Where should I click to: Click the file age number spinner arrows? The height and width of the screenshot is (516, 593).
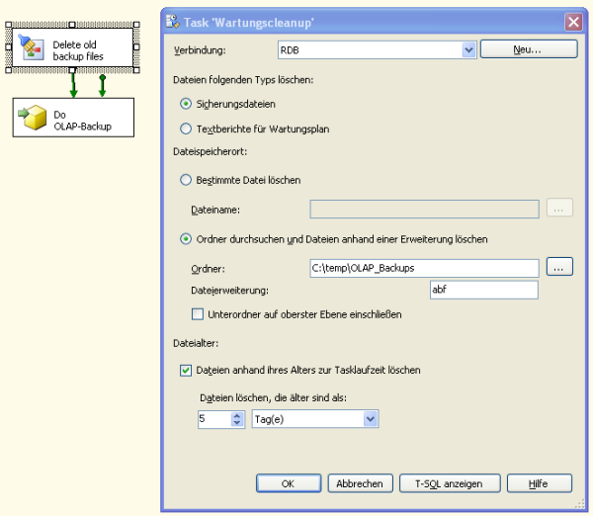[236, 419]
